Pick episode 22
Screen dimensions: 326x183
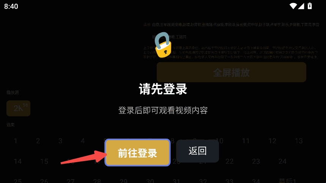(230, 161)
